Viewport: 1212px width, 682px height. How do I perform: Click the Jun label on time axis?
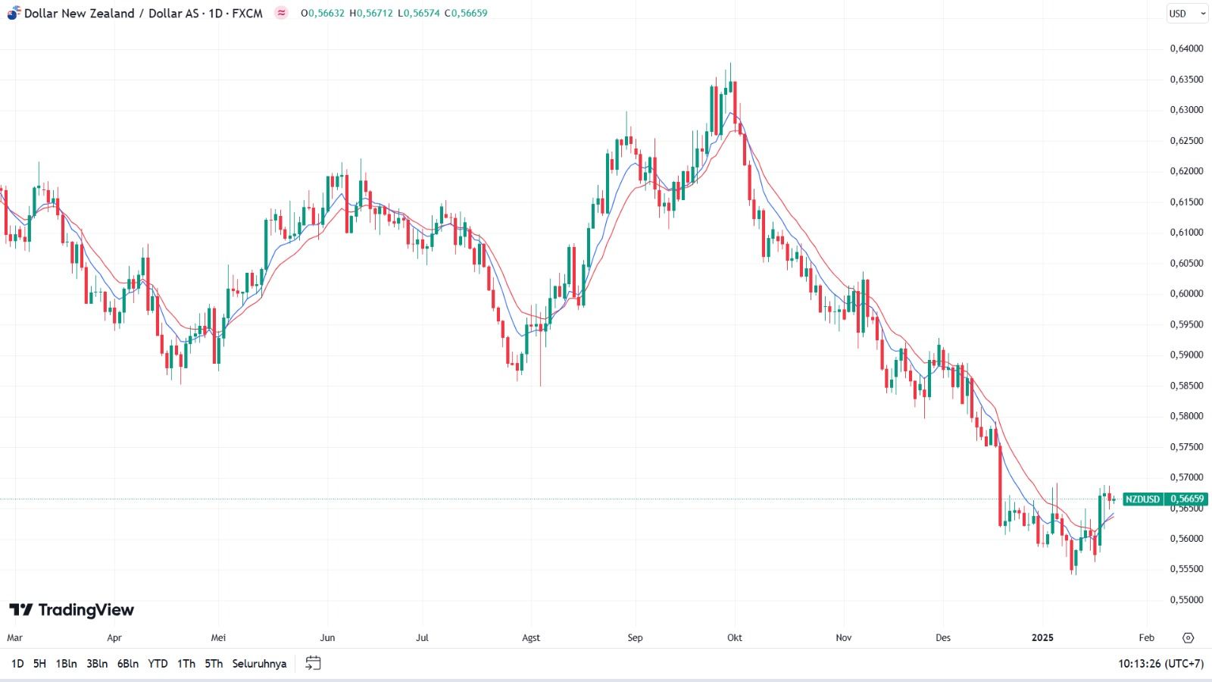327,638
